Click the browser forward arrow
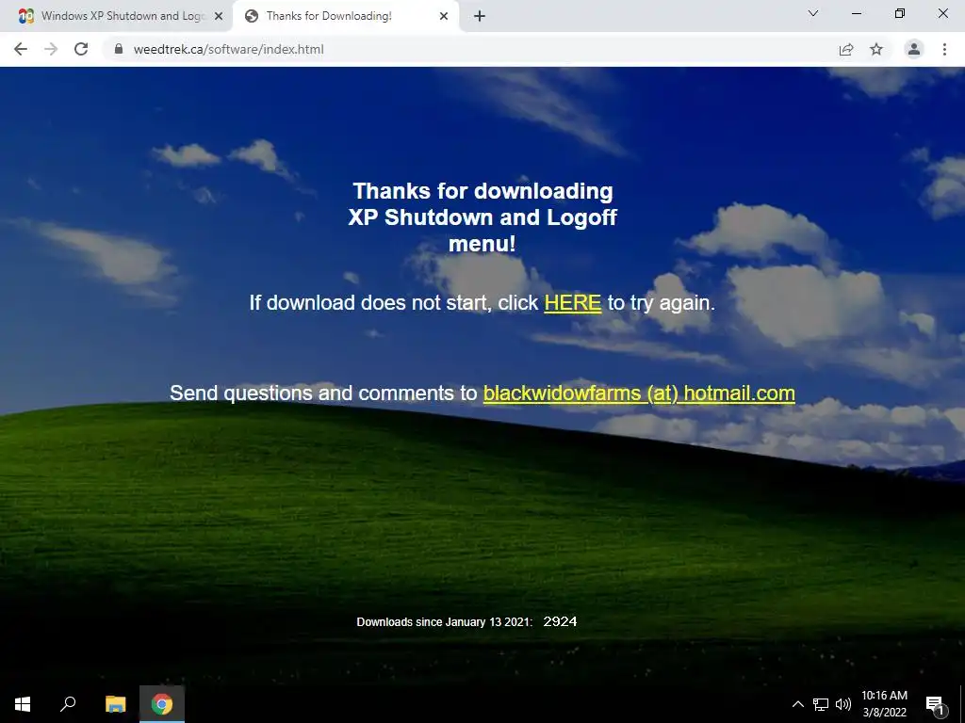This screenshot has height=723, width=965. point(51,49)
